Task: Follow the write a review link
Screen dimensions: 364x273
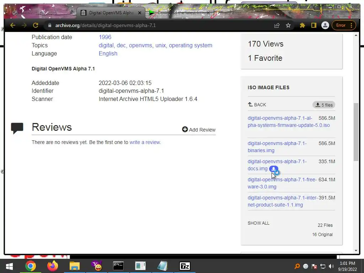Action: [x=145, y=142]
